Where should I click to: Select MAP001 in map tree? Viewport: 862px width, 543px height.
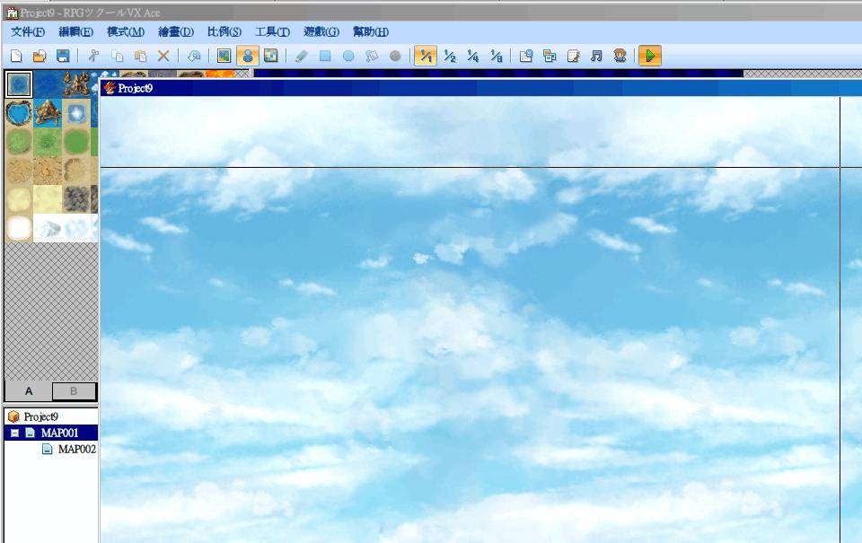pos(59,434)
